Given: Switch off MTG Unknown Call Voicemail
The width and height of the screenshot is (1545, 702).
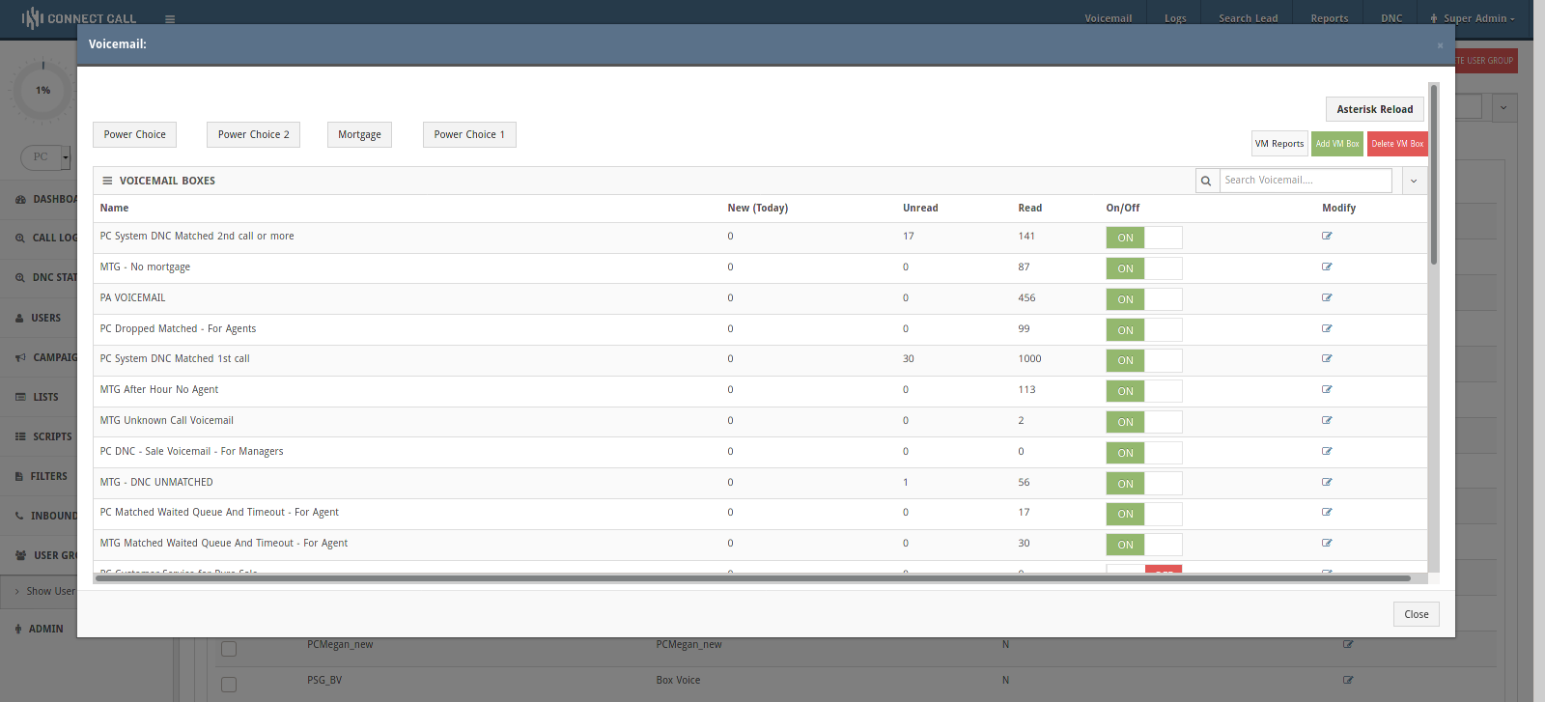Looking at the screenshot, I should point(1144,422).
